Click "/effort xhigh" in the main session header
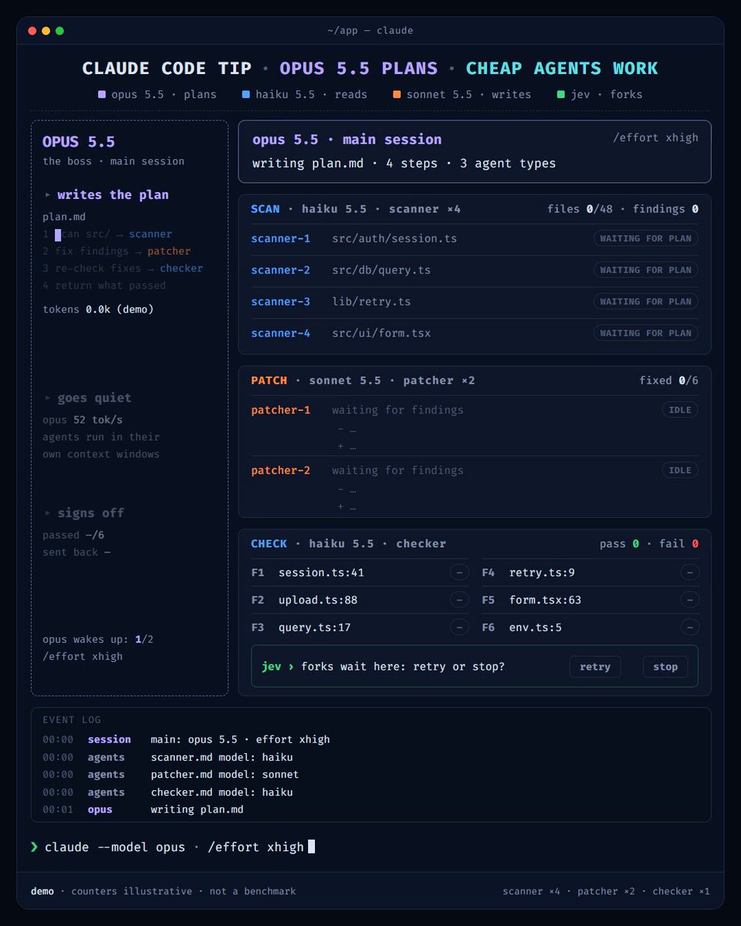 pos(655,137)
